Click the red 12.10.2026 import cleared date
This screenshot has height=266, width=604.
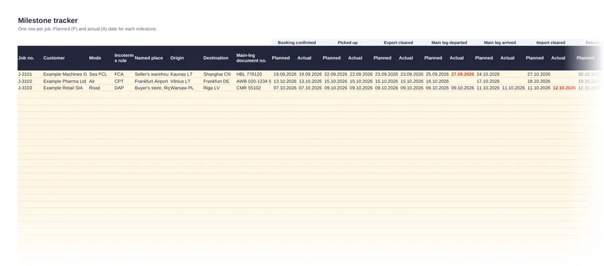pos(564,88)
